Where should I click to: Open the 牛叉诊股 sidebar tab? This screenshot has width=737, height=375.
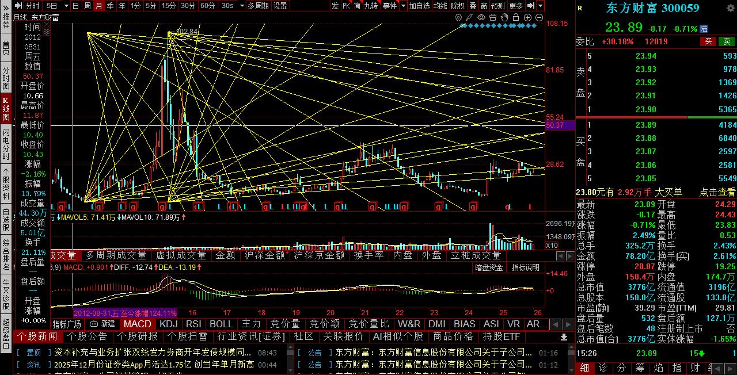6,294
